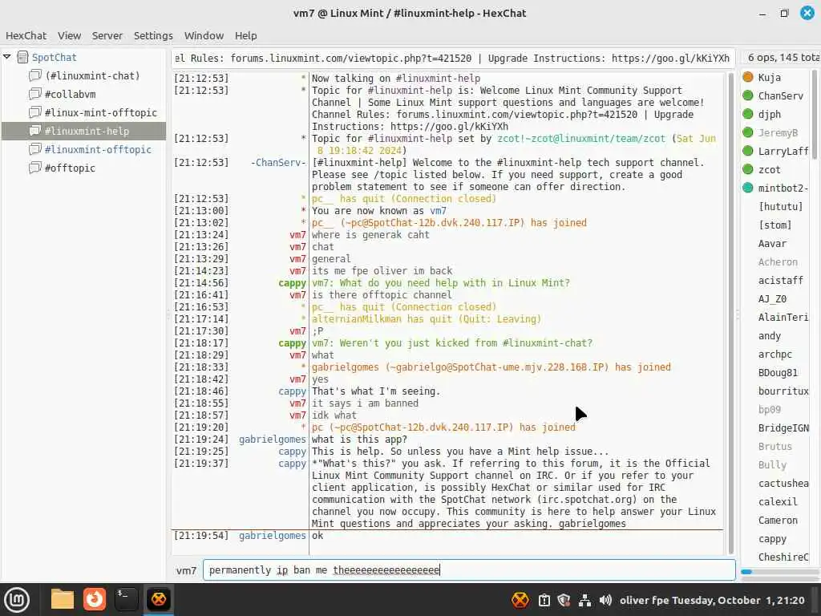This screenshot has width=821, height=616.
Task: Select user Cameron in user list
Action: [x=778, y=520]
